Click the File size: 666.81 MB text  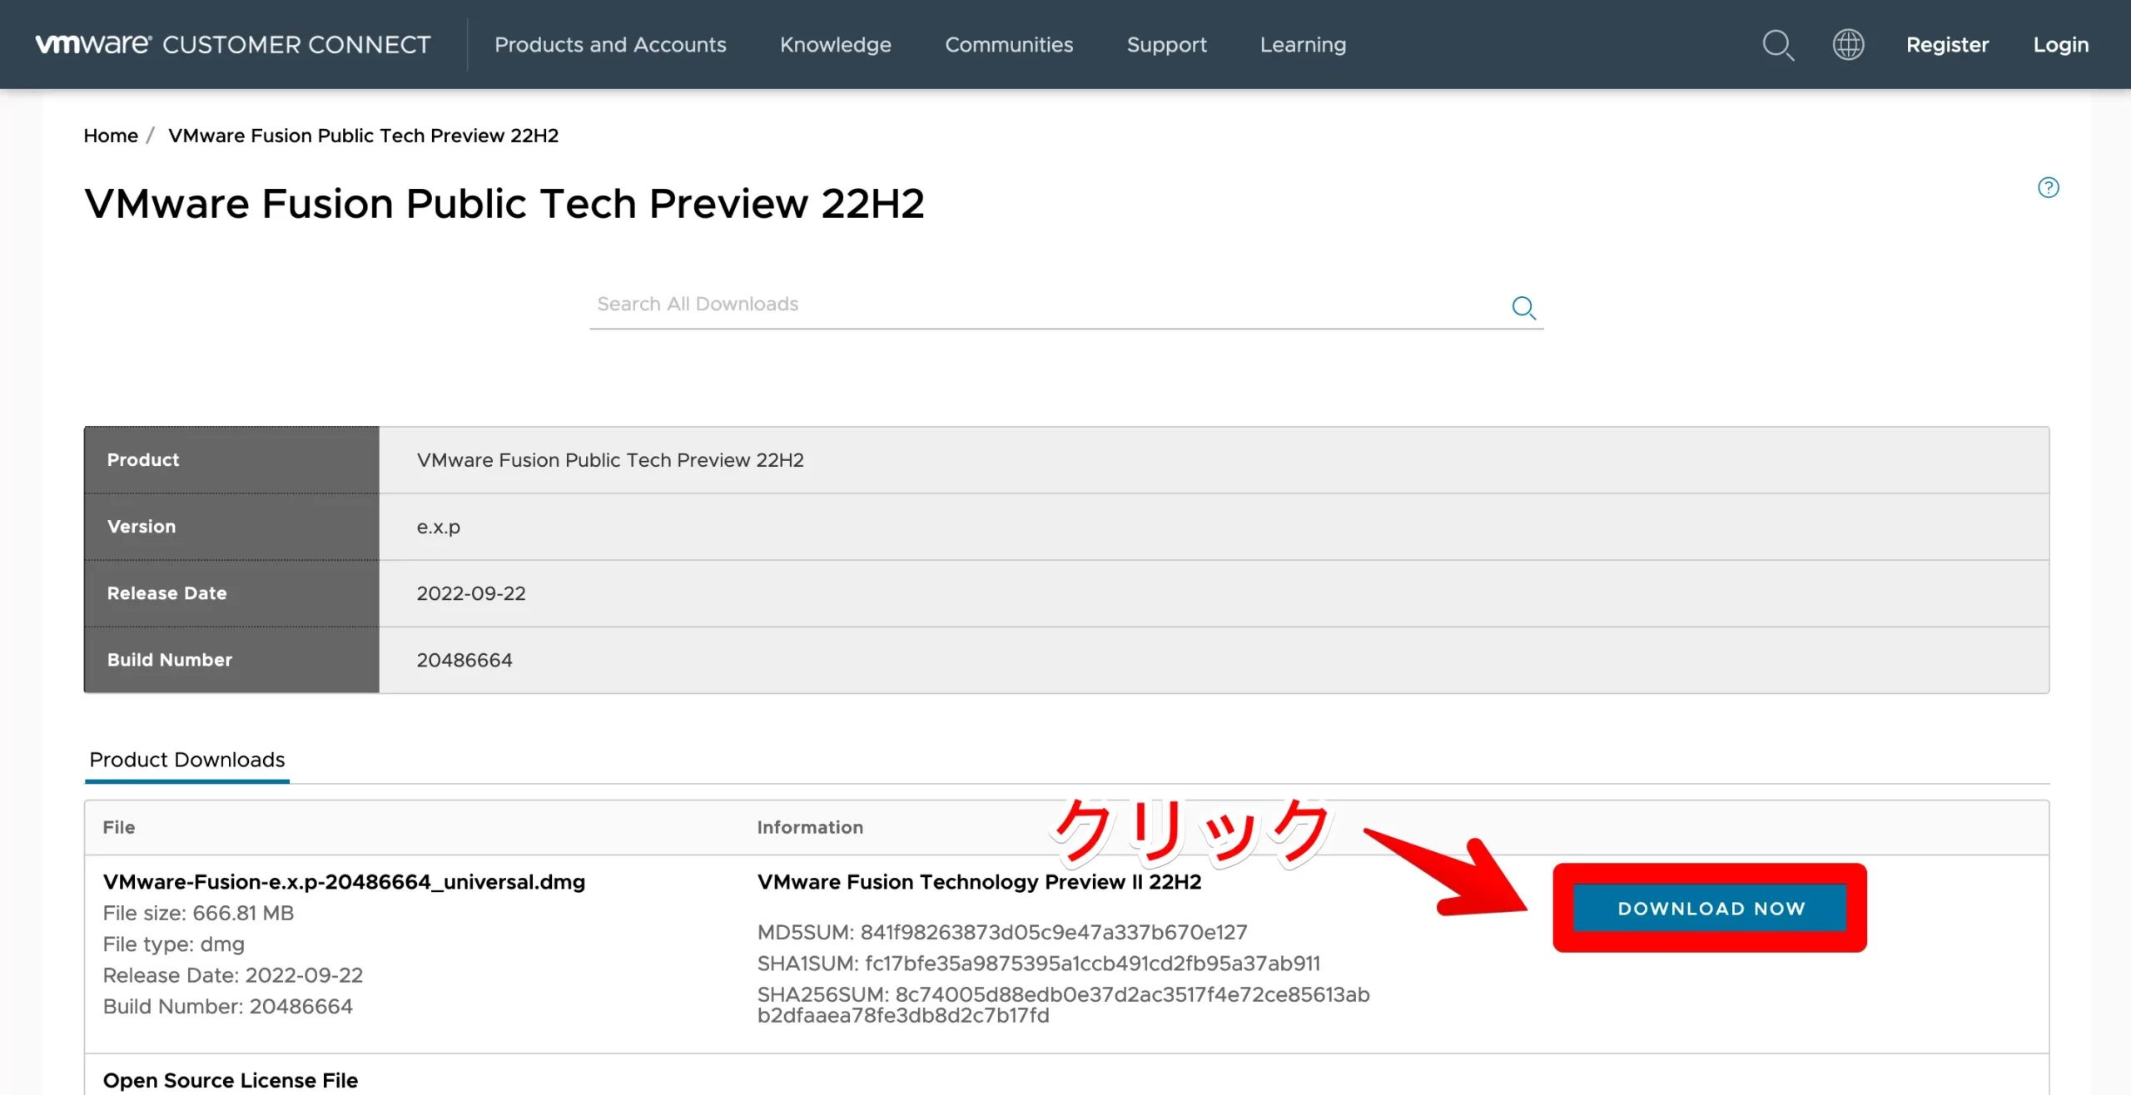click(198, 913)
